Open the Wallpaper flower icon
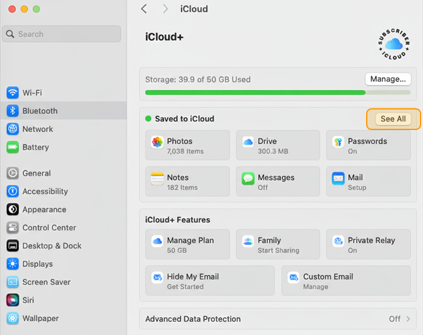 [13, 318]
